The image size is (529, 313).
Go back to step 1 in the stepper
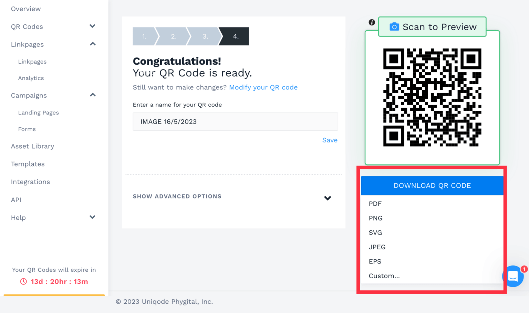144,36
